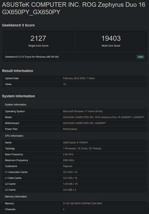This screenshot has height=214, width=149.
Task: Click the green Valid badge
Action: point(140,57)
